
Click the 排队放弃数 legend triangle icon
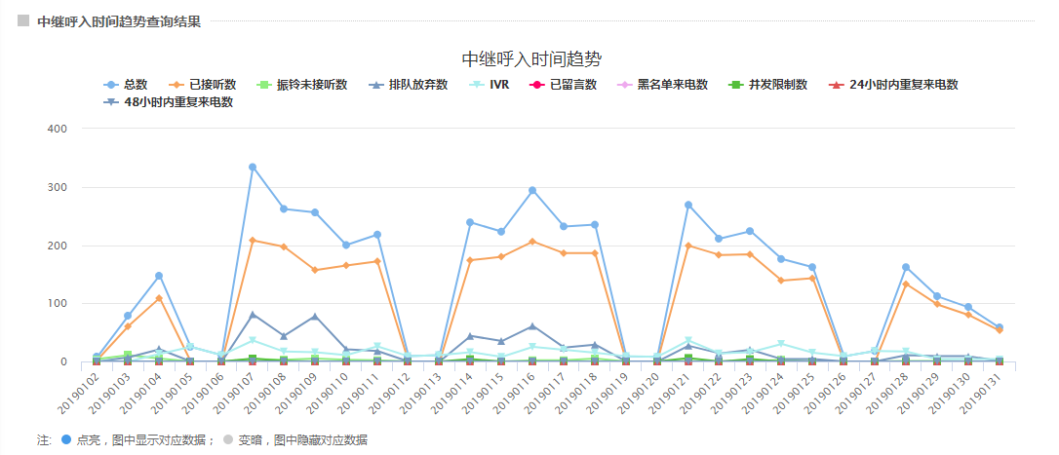pyautogui.click(x=375, y=85)
